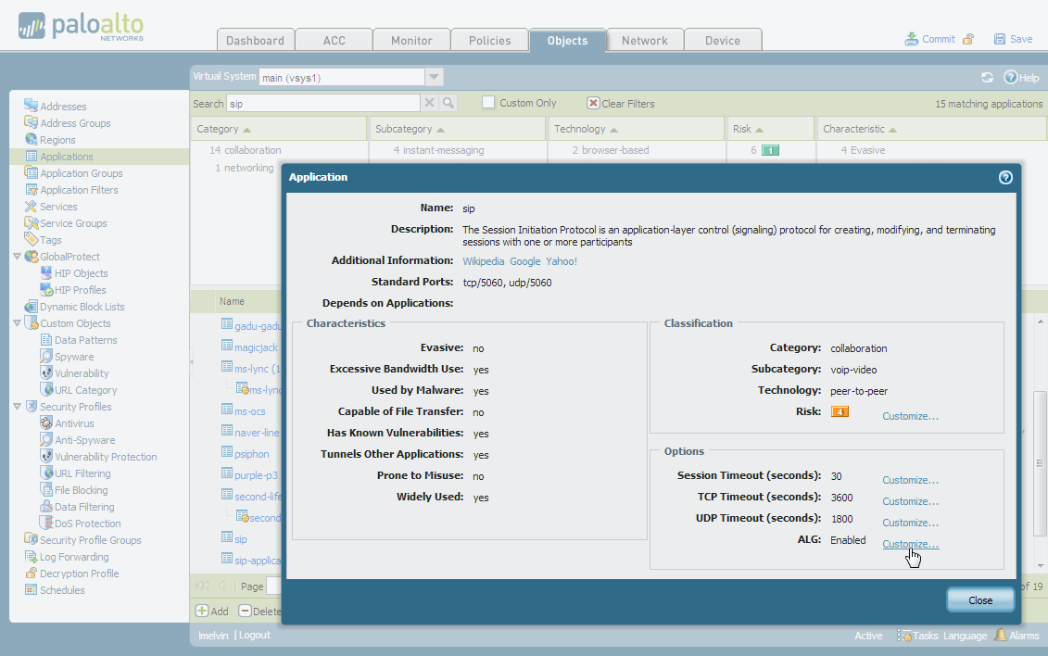Toggle the Custom Only checkbox
The image size is (1048, 656).
(x=488, y=103)
